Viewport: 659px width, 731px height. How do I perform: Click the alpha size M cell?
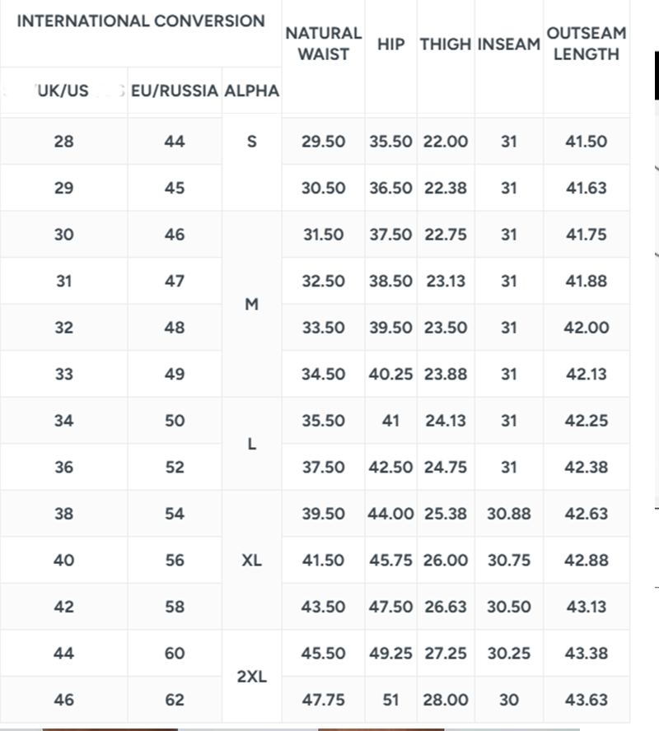(x=251, y=305)
